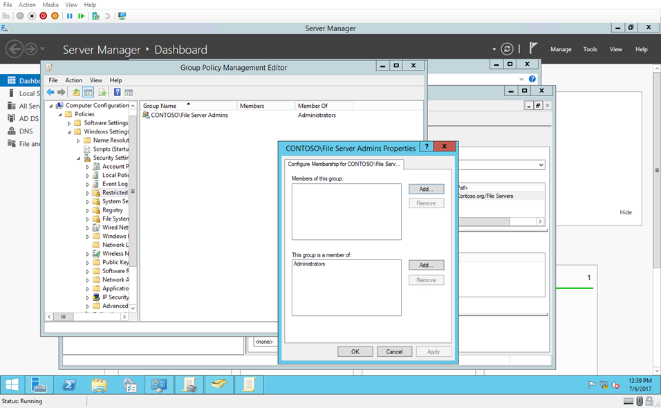The image size is (661, 408).
Task: Click the tree pane scroll down arrow
Action: 133,308
